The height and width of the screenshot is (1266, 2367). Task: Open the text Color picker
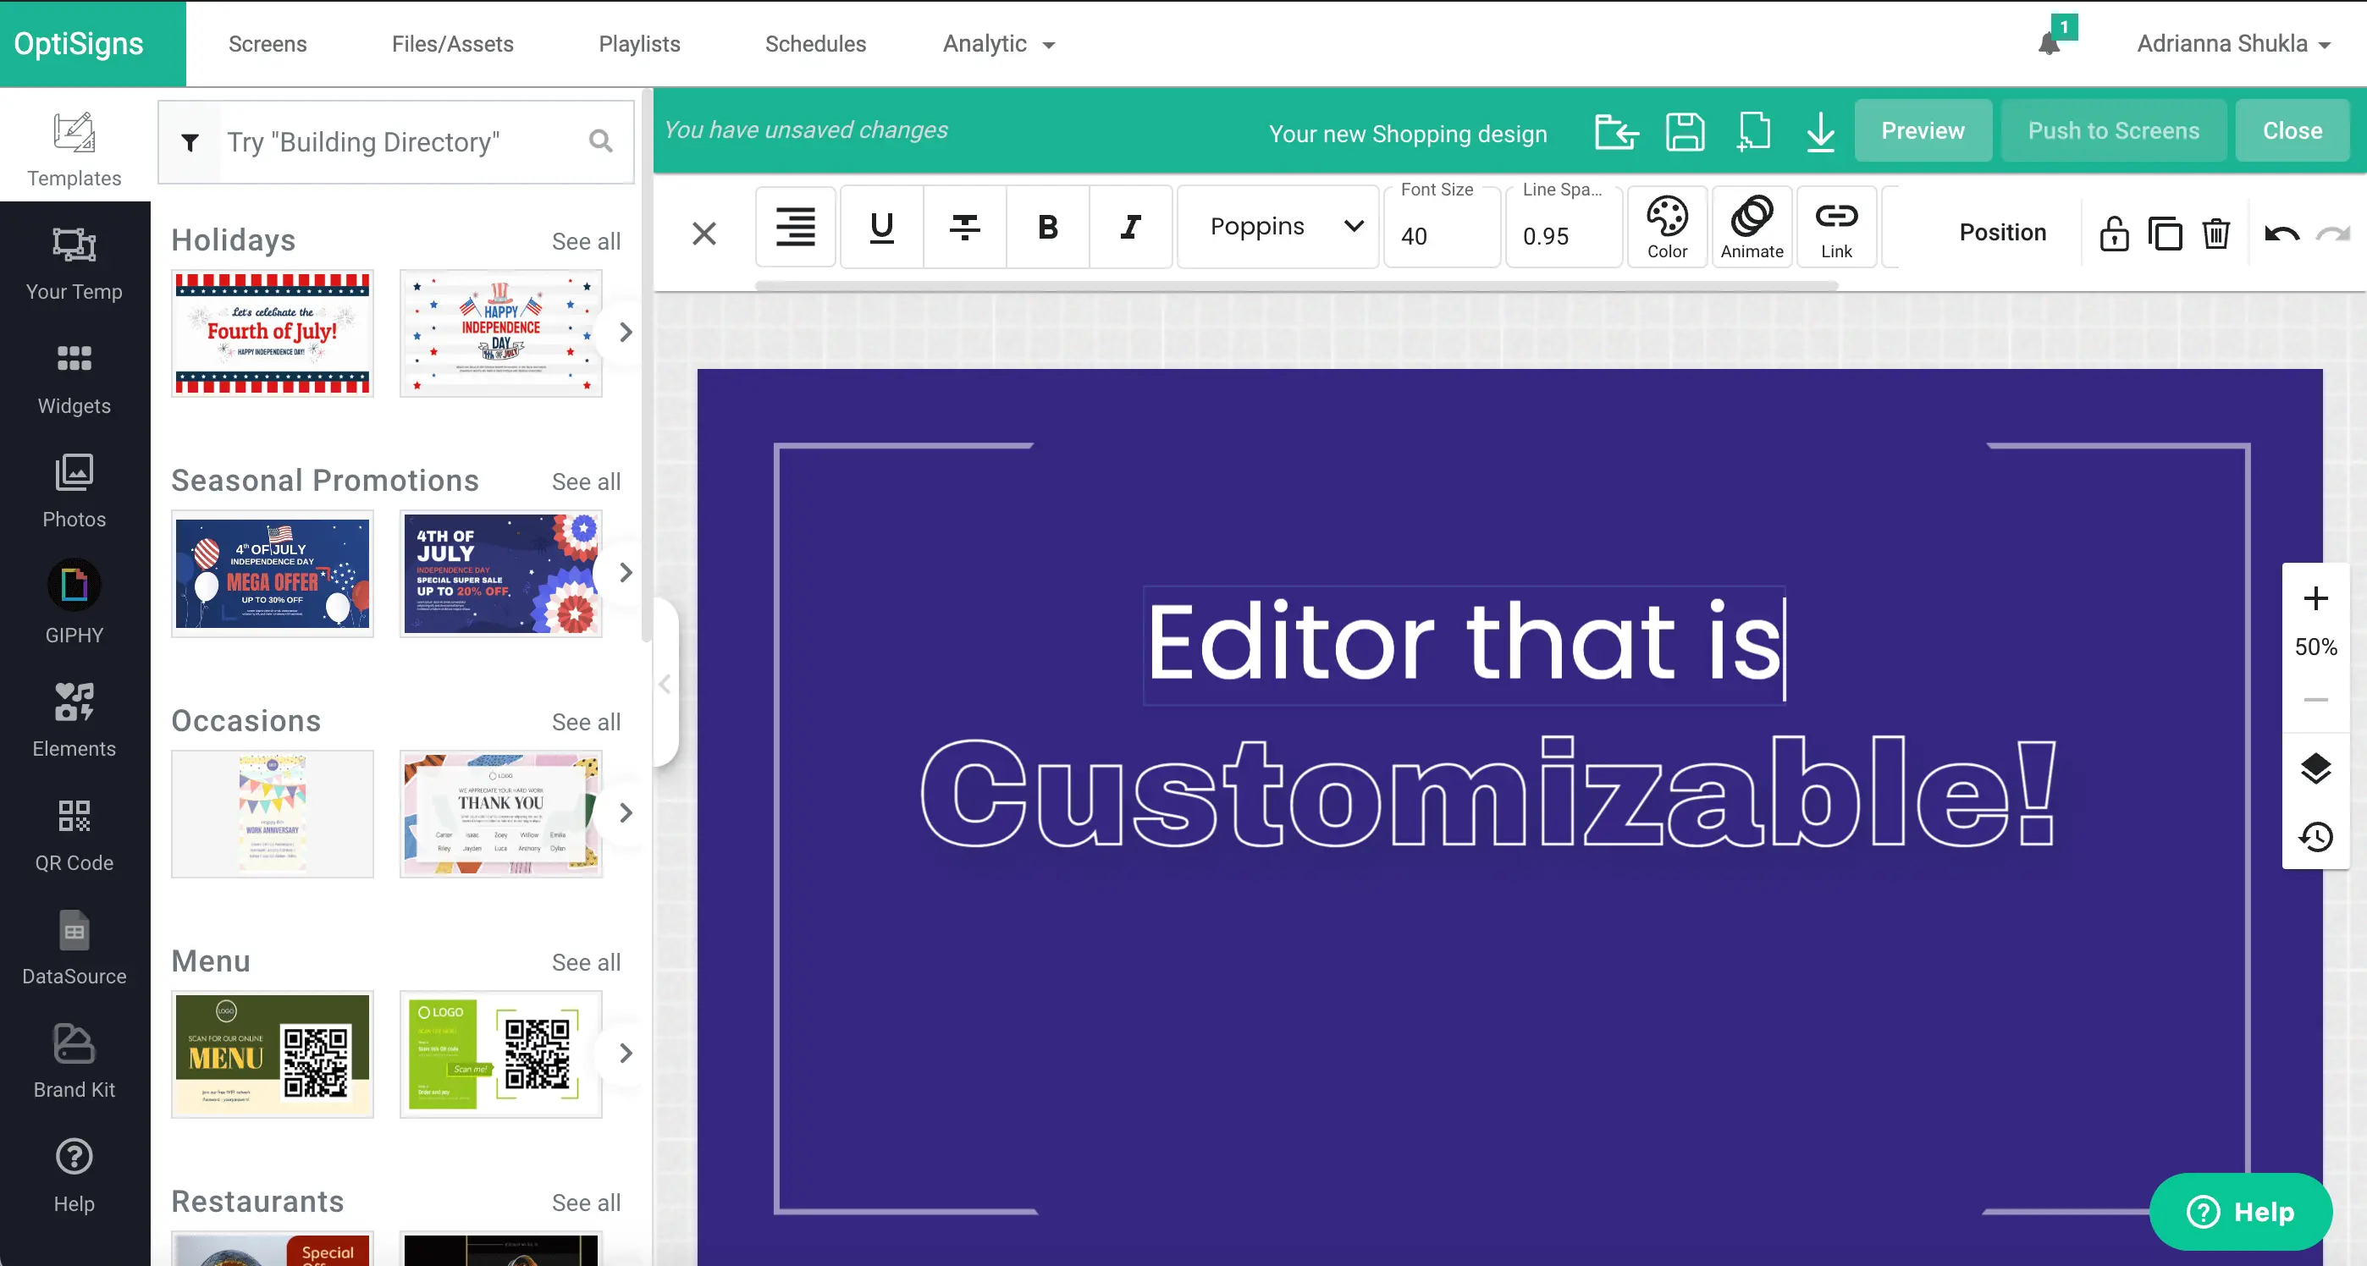(1666, 227)
